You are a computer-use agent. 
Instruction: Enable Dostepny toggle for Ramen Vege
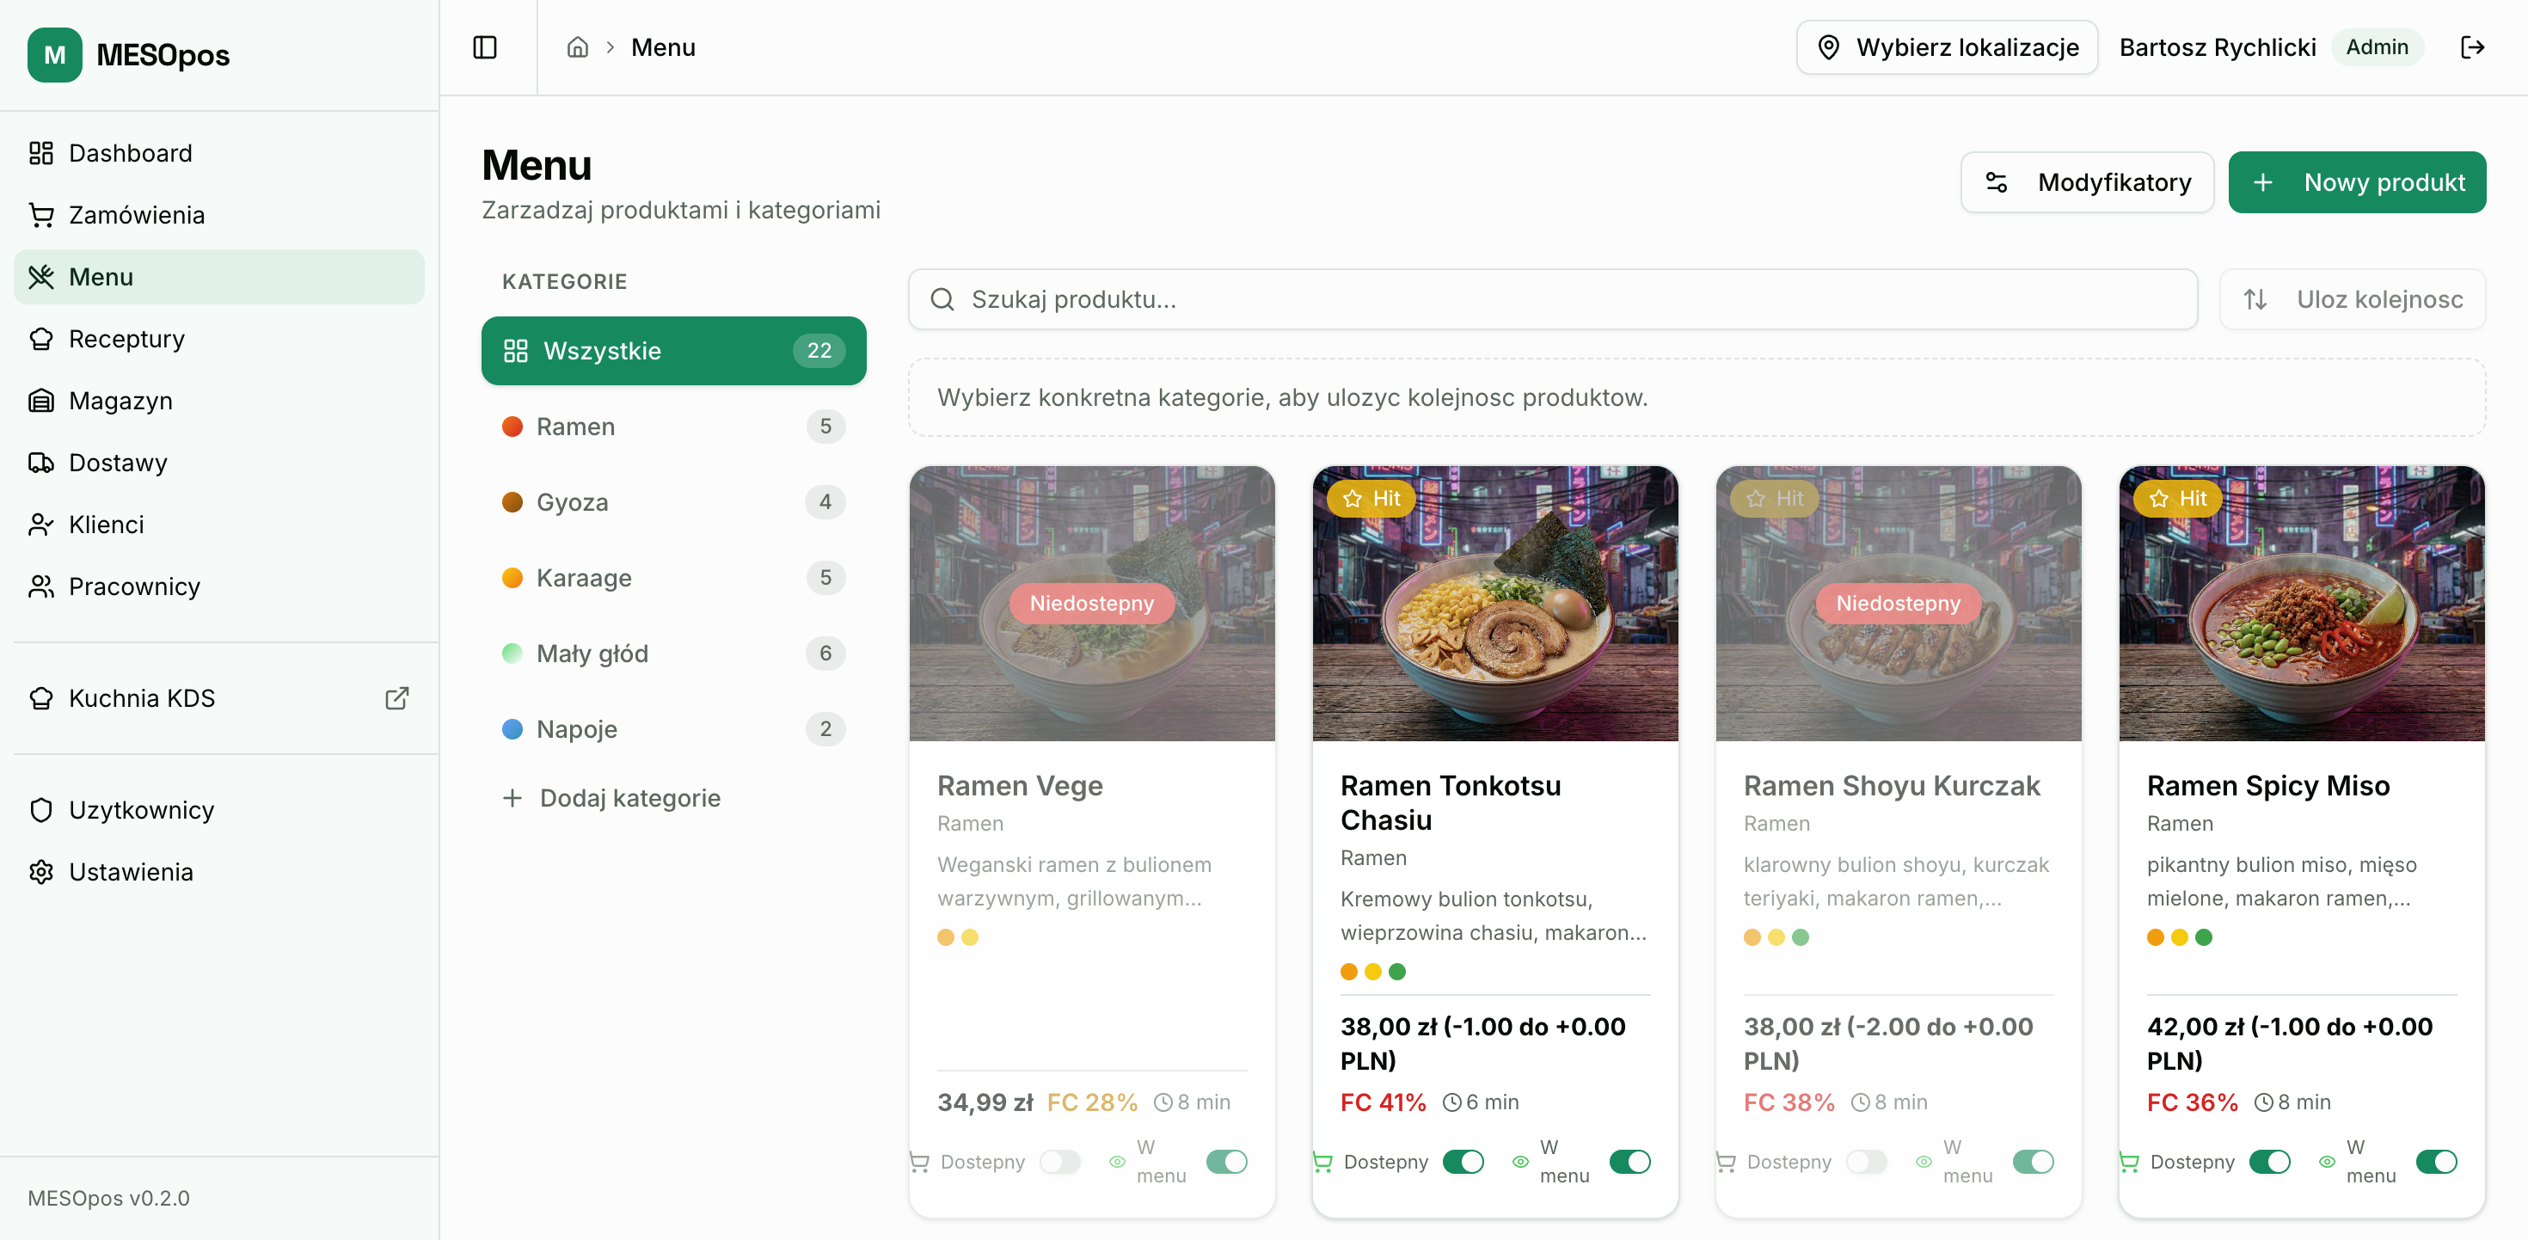point(1061,1163)
